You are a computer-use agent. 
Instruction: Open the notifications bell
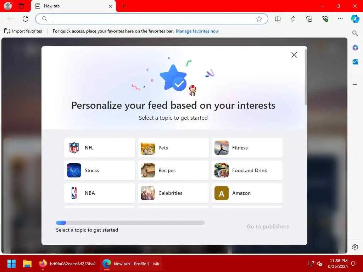(x=353, y=263)
